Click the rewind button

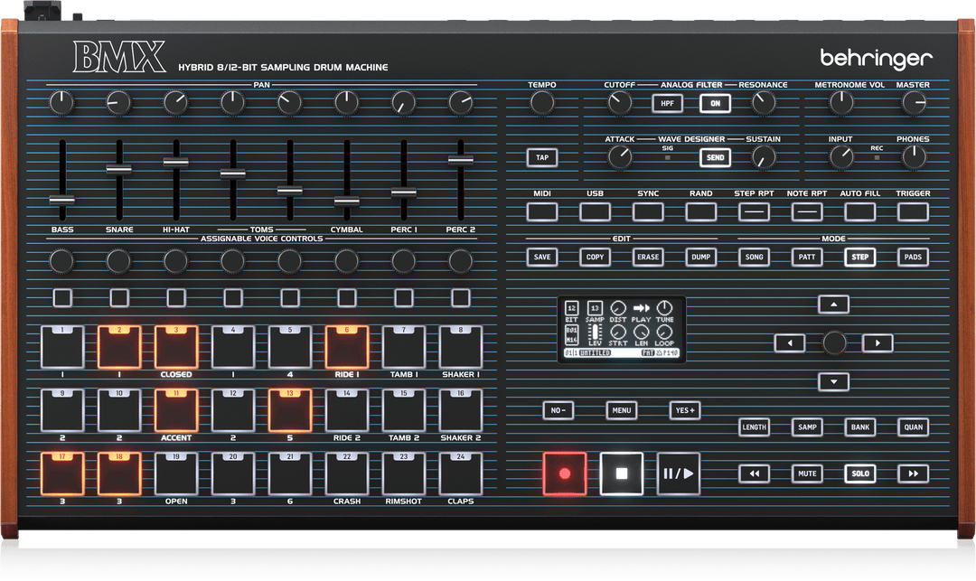click(x=754, y=474)
